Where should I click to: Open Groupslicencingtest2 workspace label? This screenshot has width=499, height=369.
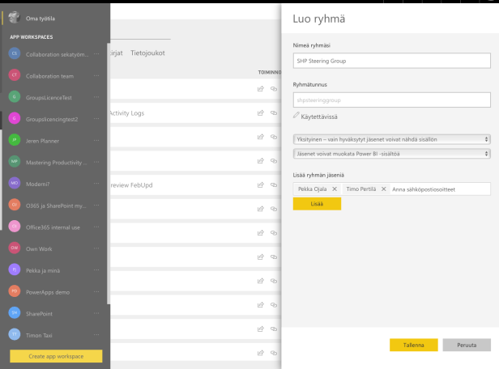[52, 119]
